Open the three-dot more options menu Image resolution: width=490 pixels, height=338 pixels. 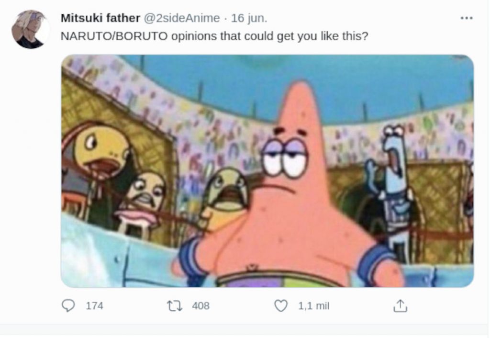[466, 18]
